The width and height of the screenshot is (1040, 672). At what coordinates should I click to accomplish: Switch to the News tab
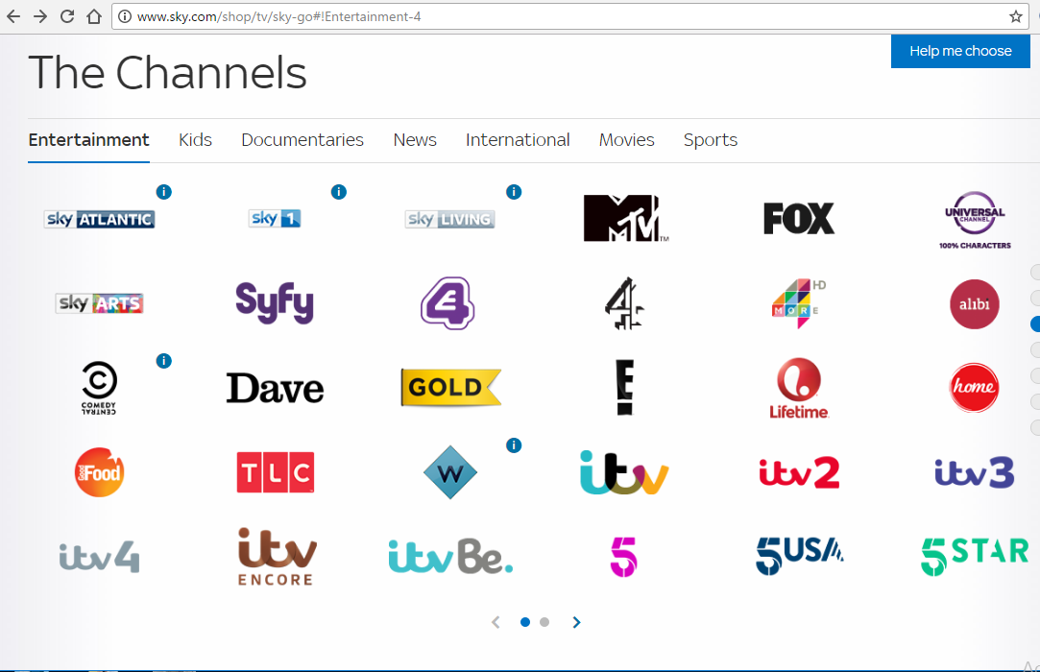click(x=415, y=140)
